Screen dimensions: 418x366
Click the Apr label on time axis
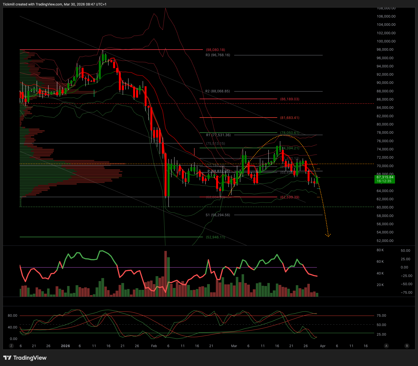(x=323, y=346)
